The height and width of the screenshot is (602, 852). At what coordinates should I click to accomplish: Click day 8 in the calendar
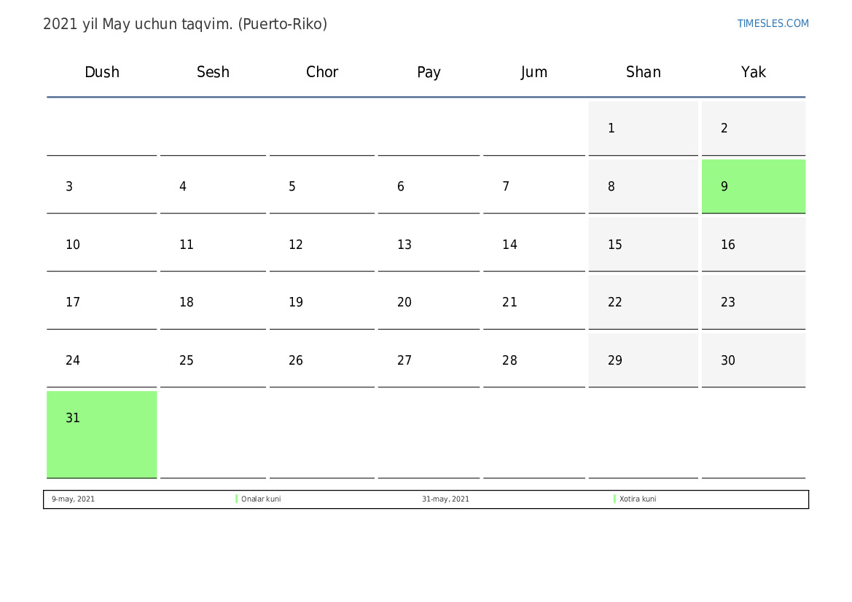(644, 186)
